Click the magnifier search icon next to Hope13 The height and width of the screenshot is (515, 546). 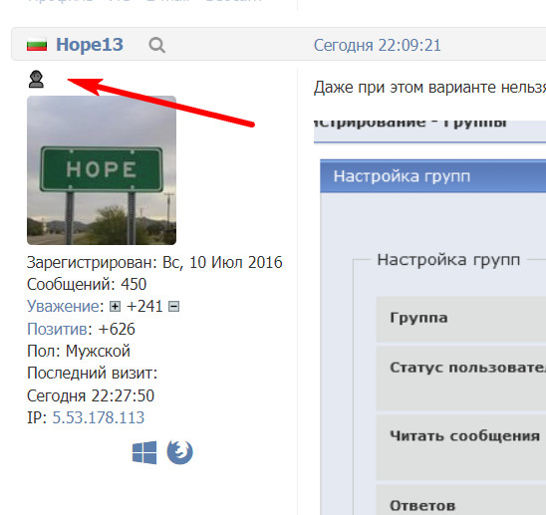[156, 45]
